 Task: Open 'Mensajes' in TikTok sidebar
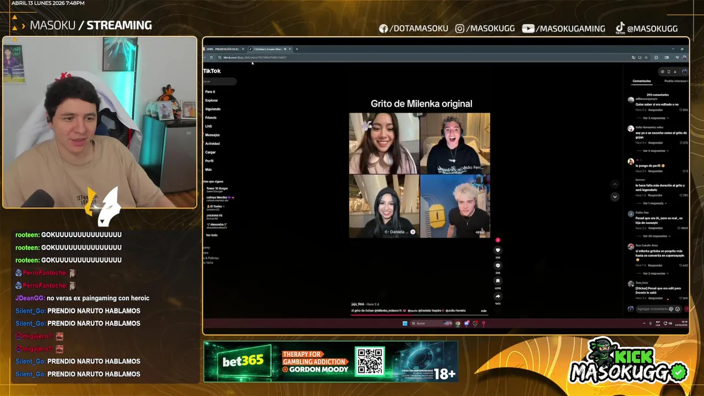click(x=212, y=135)
